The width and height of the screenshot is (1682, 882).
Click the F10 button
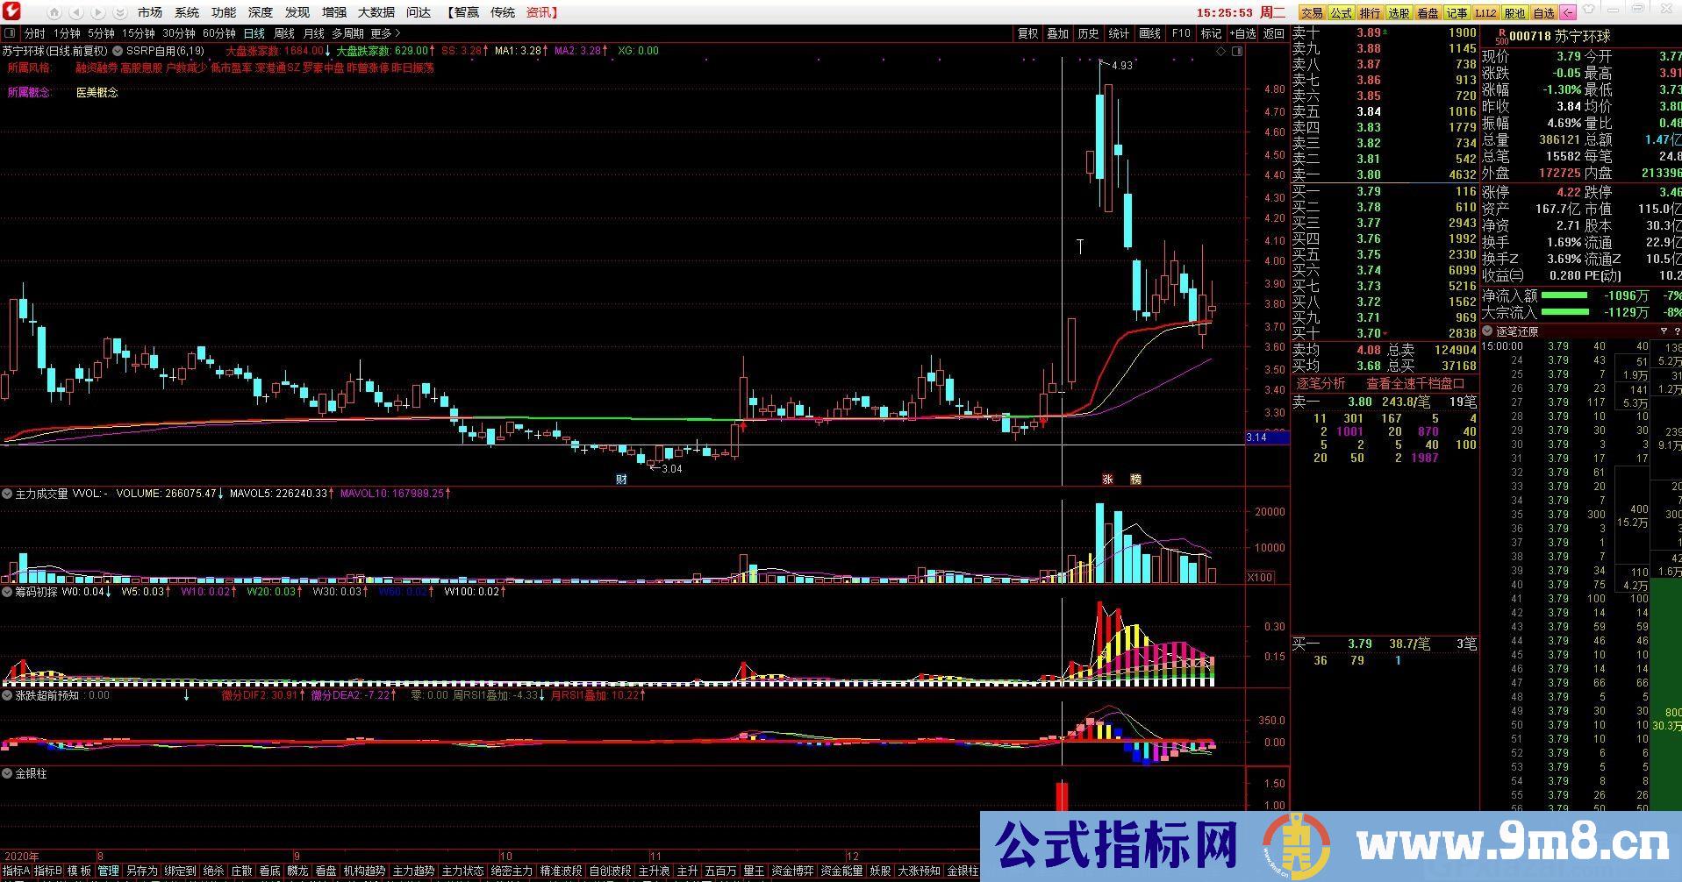click(x=1181, y=33)
